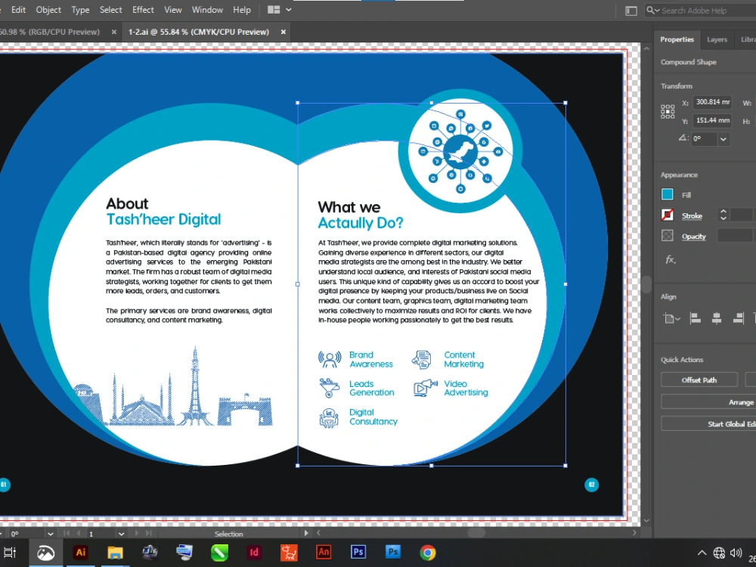Expand the rotation angle dropdown in Transform
756x567 pixels.
point(723,139)
